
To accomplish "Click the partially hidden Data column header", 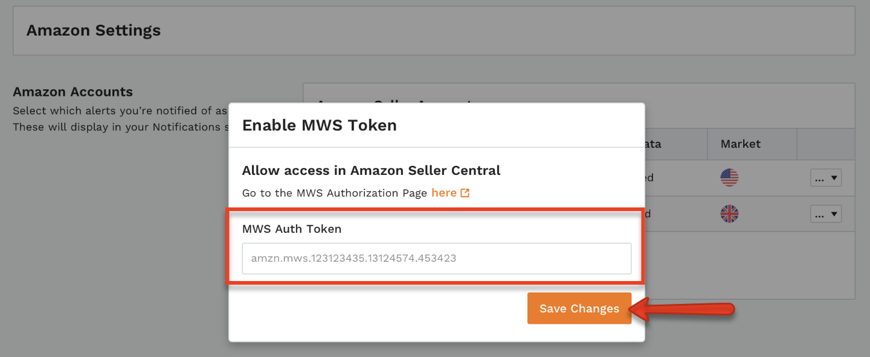I will (653, 144).
